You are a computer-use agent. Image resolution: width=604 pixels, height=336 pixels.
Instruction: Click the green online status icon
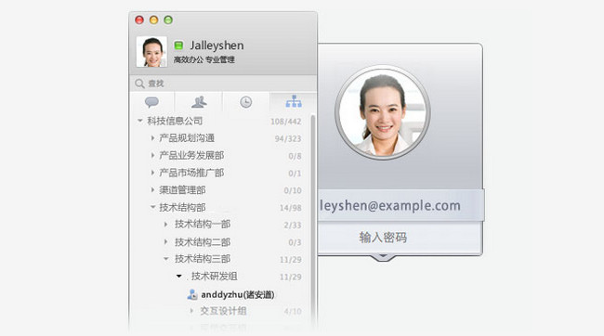[178, 45]
